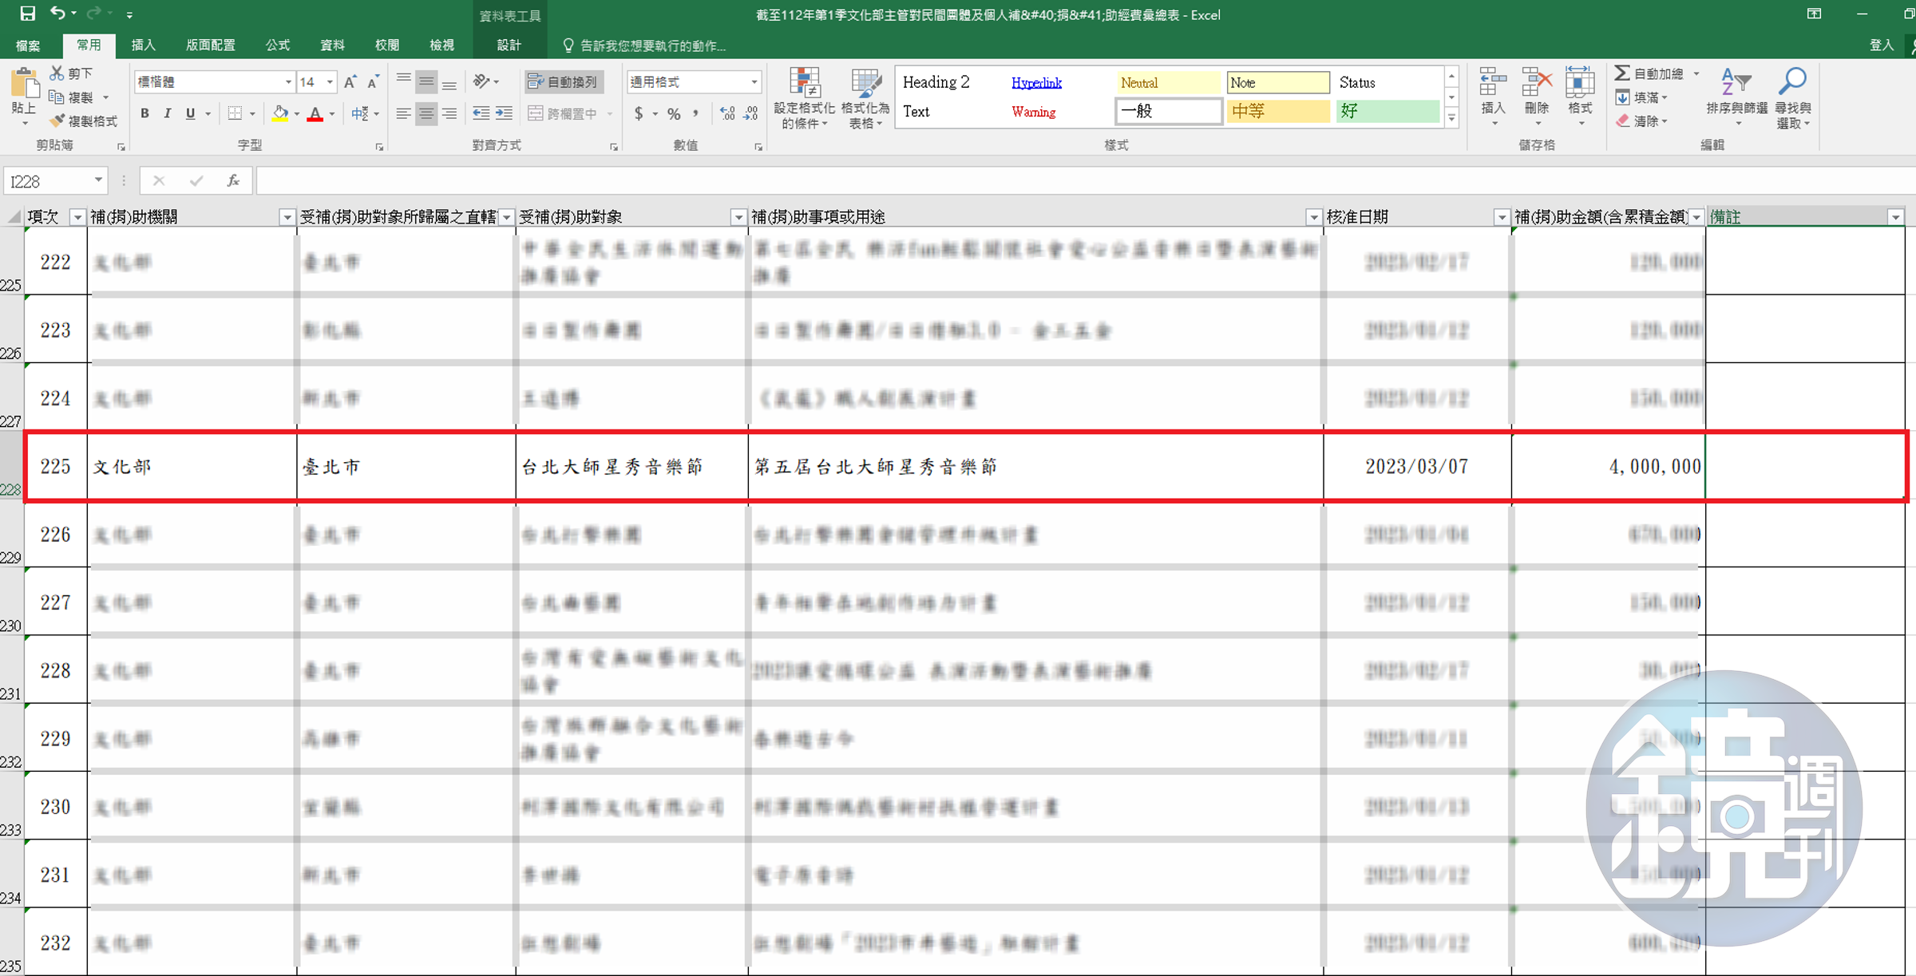Screen dimensions: 1916x976
Task: Toggle Italic formatting
Action: (167, 114)
